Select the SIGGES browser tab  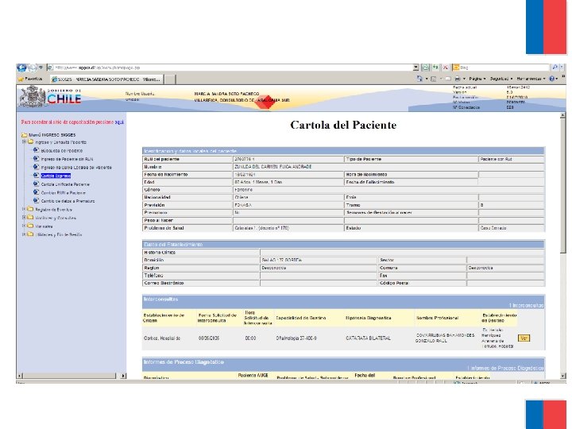pos(106,79)
